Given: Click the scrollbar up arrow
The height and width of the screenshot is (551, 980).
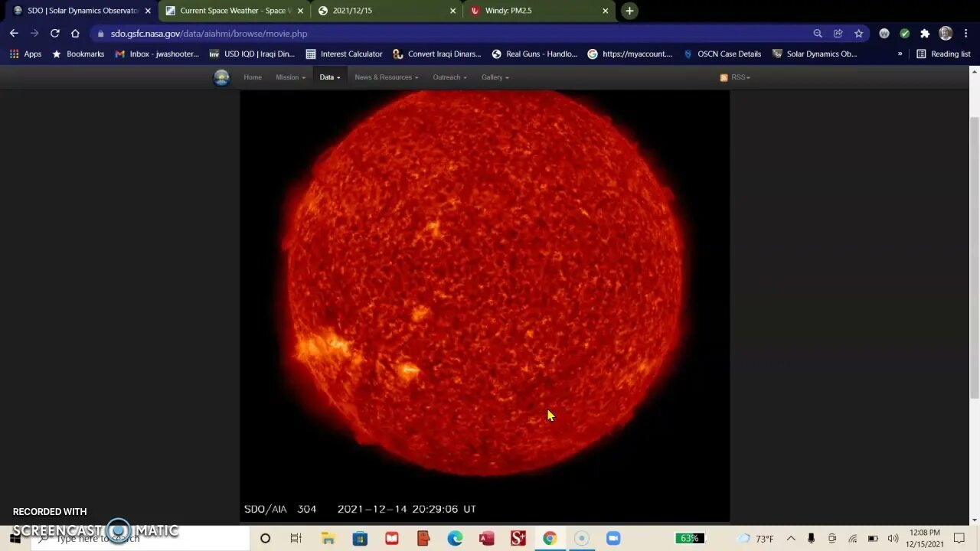Looking at the screenshot, I should pos(974,73).
